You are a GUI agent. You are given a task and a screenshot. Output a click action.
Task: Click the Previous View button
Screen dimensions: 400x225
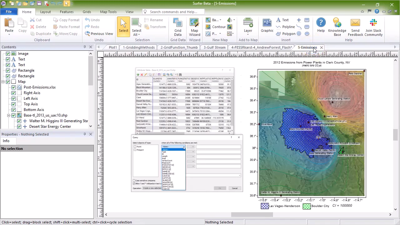99,34
